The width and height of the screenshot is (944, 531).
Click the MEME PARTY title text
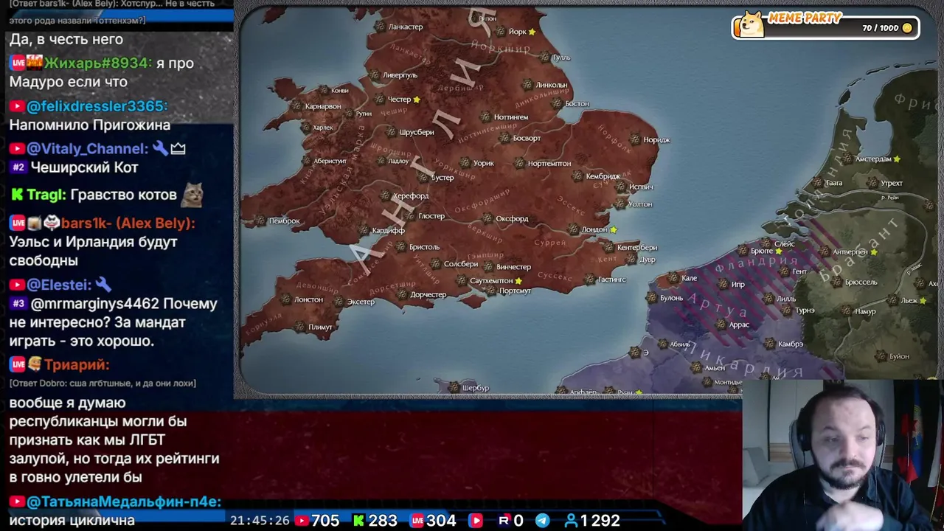point(805,18)
